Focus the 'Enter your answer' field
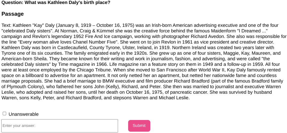 click(60, 126)
